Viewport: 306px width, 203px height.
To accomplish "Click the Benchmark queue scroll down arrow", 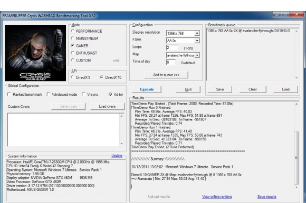I will point(297,78).
